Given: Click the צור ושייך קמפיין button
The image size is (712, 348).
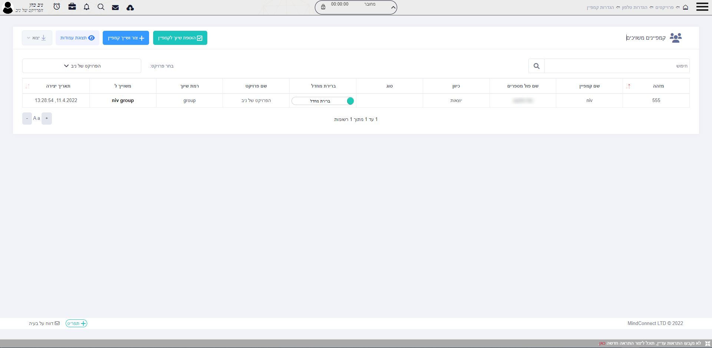Looking at the screenshot, I should pyautogui.click(x=126, y=38).
